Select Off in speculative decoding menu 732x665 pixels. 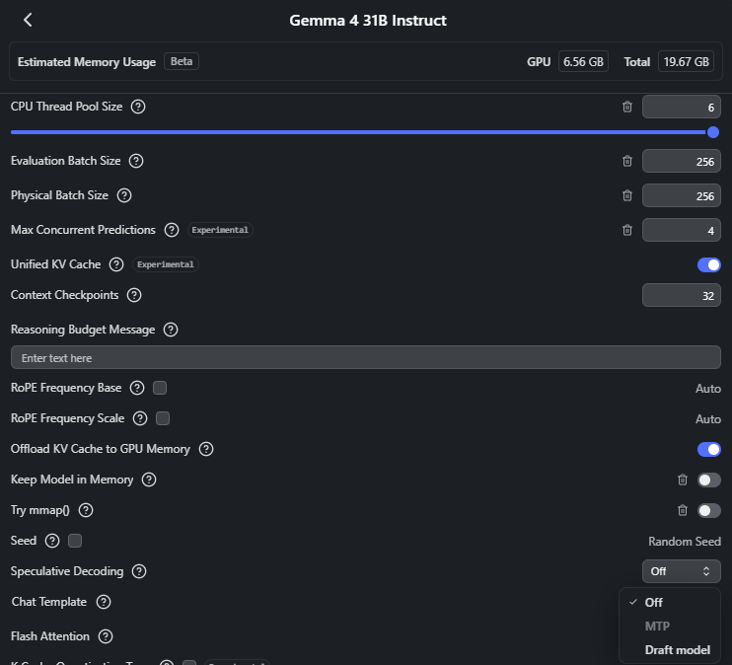(x=670, y=603)
